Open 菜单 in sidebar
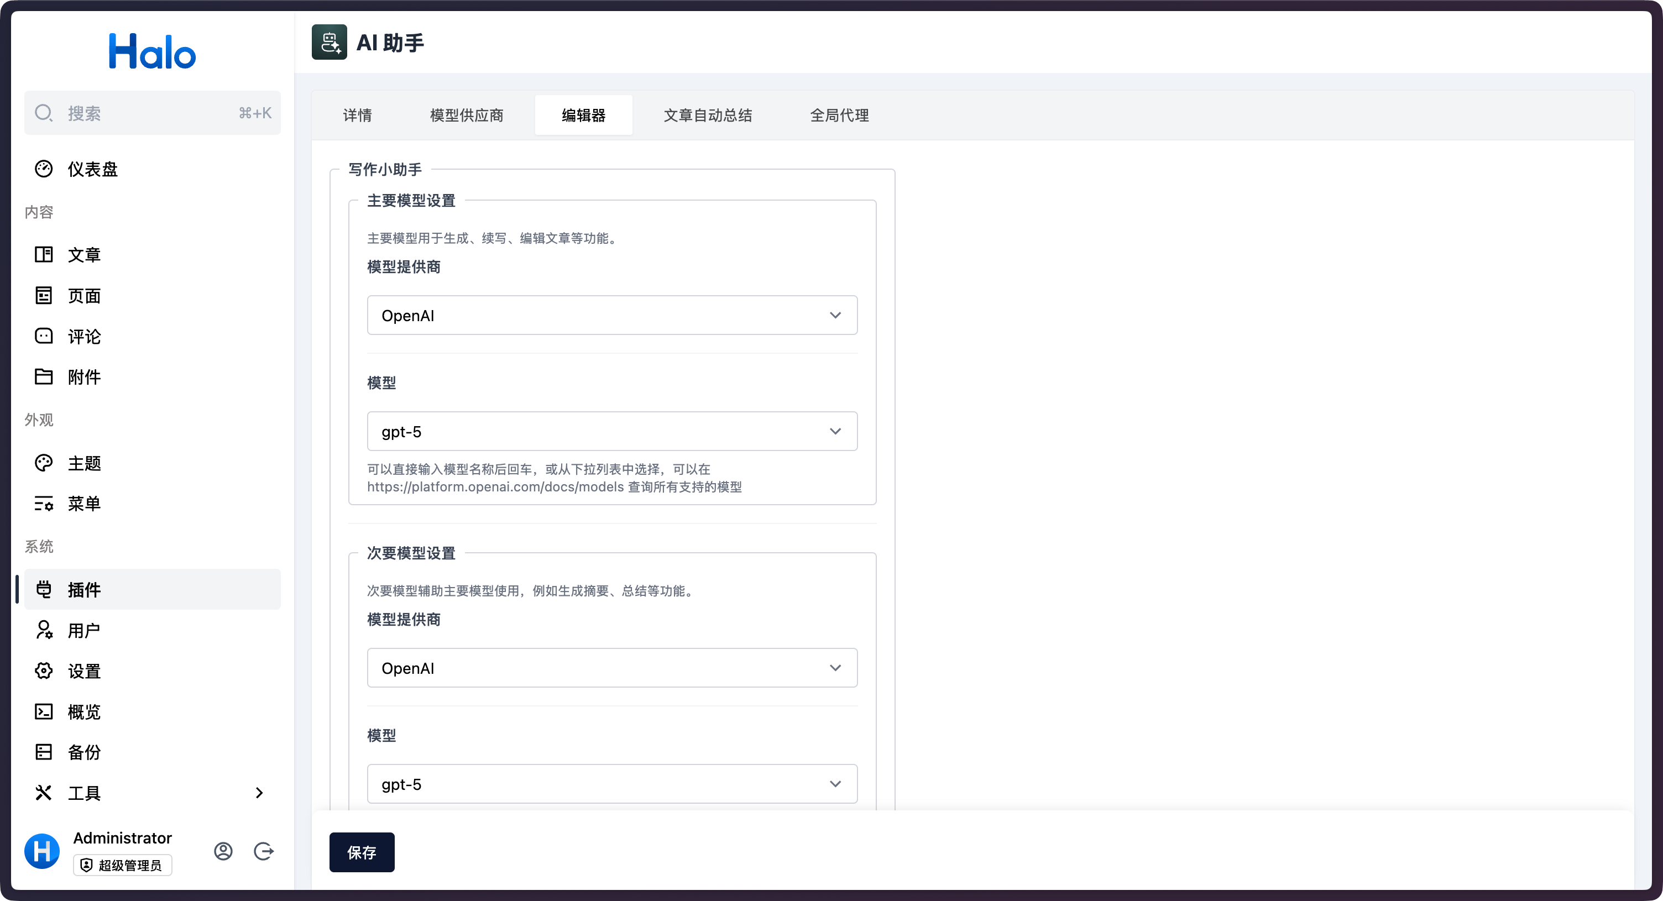 pos(153,504)
